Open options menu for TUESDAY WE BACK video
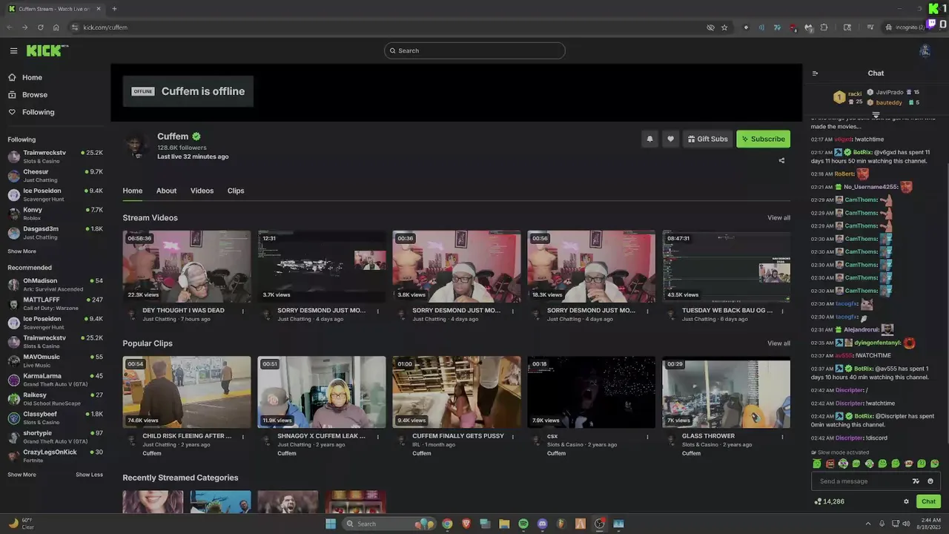This screenshot has width=949, height=534. (782, 311)
